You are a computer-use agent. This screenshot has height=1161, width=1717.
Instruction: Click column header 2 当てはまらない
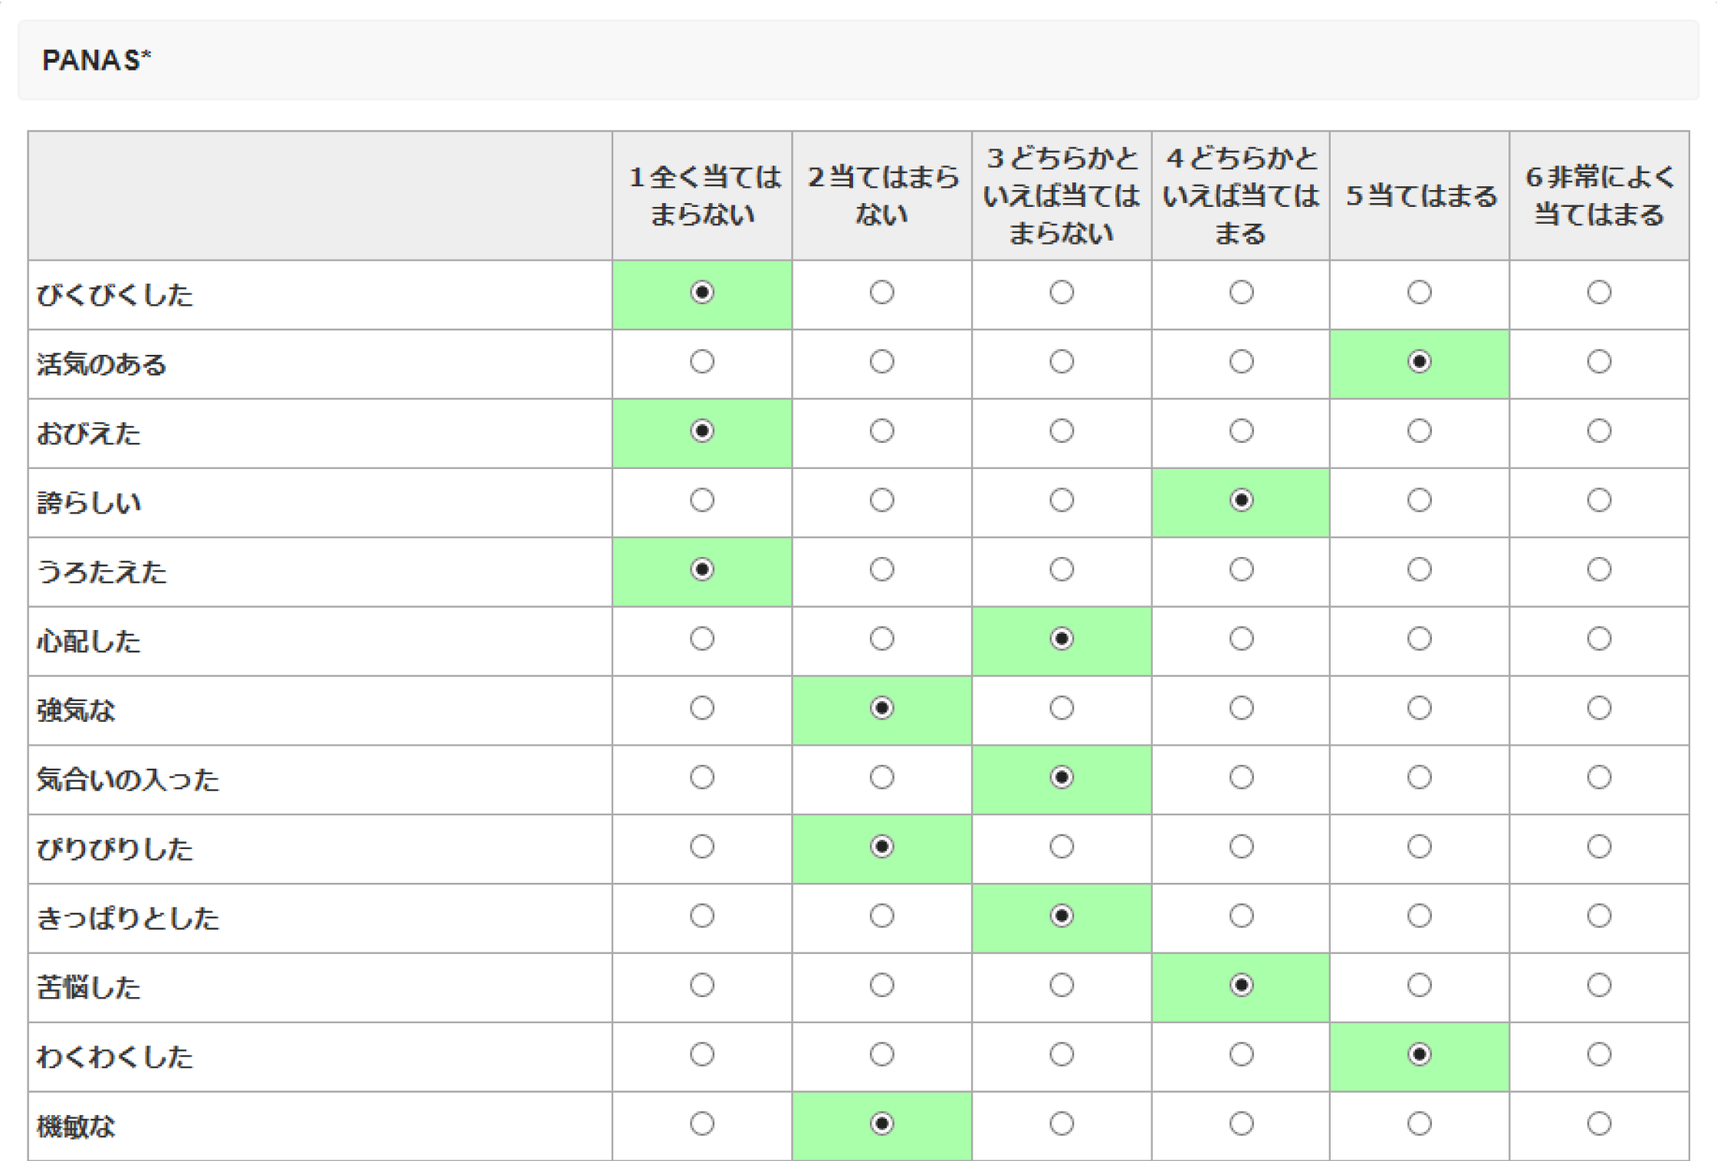[x=882, y=195]
